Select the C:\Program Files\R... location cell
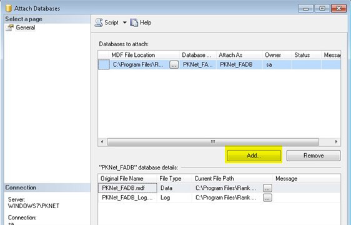The image size is (351, 225). [140, 64]
